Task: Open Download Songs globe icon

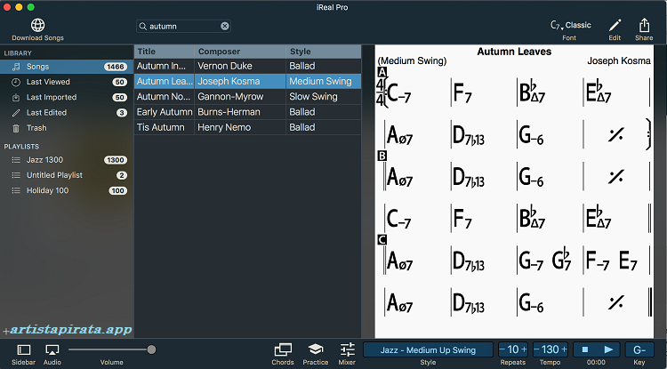Action: [38, 25]
